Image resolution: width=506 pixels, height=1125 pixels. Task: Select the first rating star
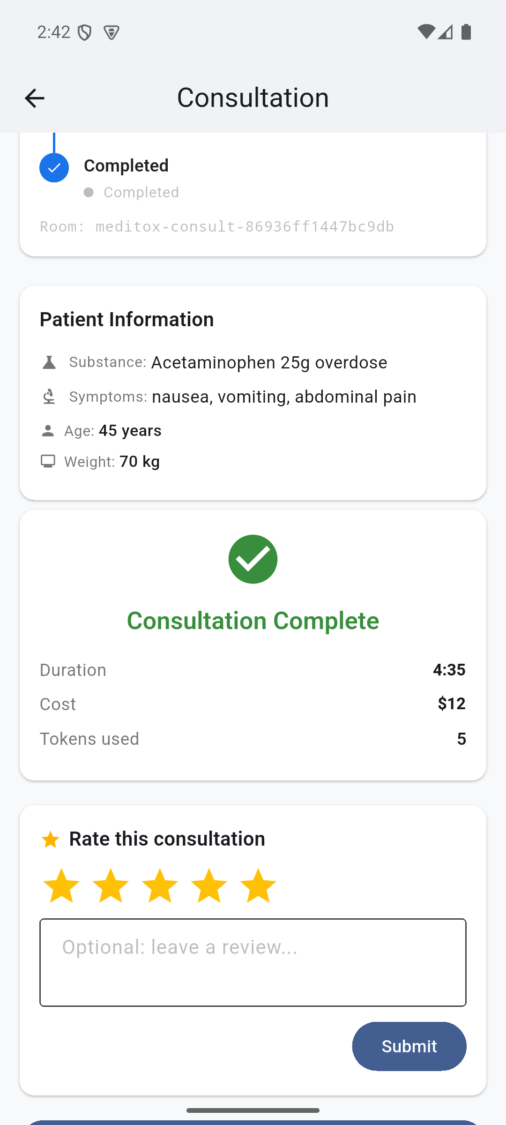click(61, 885)
